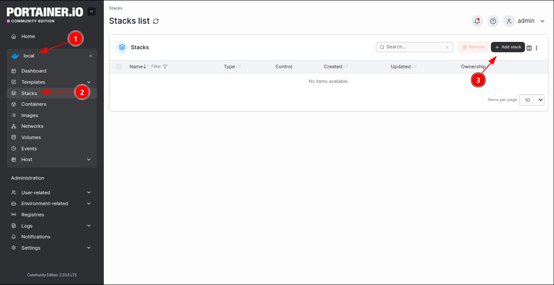This screenshot has height=285, width=554.
Task: Open Images page from the sidebar
Action: 29,115
